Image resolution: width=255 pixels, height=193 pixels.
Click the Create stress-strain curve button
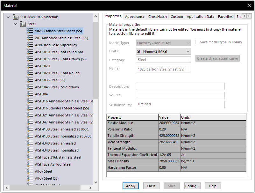pos(217,58)
